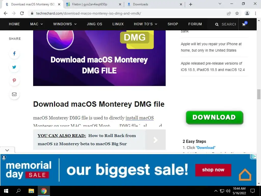Click the macOS Monterey DMG banner image
Screen dimensions: 261x196
(99, 58)
